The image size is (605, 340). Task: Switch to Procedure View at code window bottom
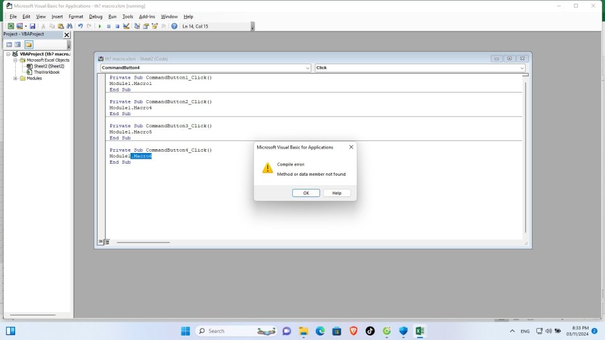click(x=100, y=242)
